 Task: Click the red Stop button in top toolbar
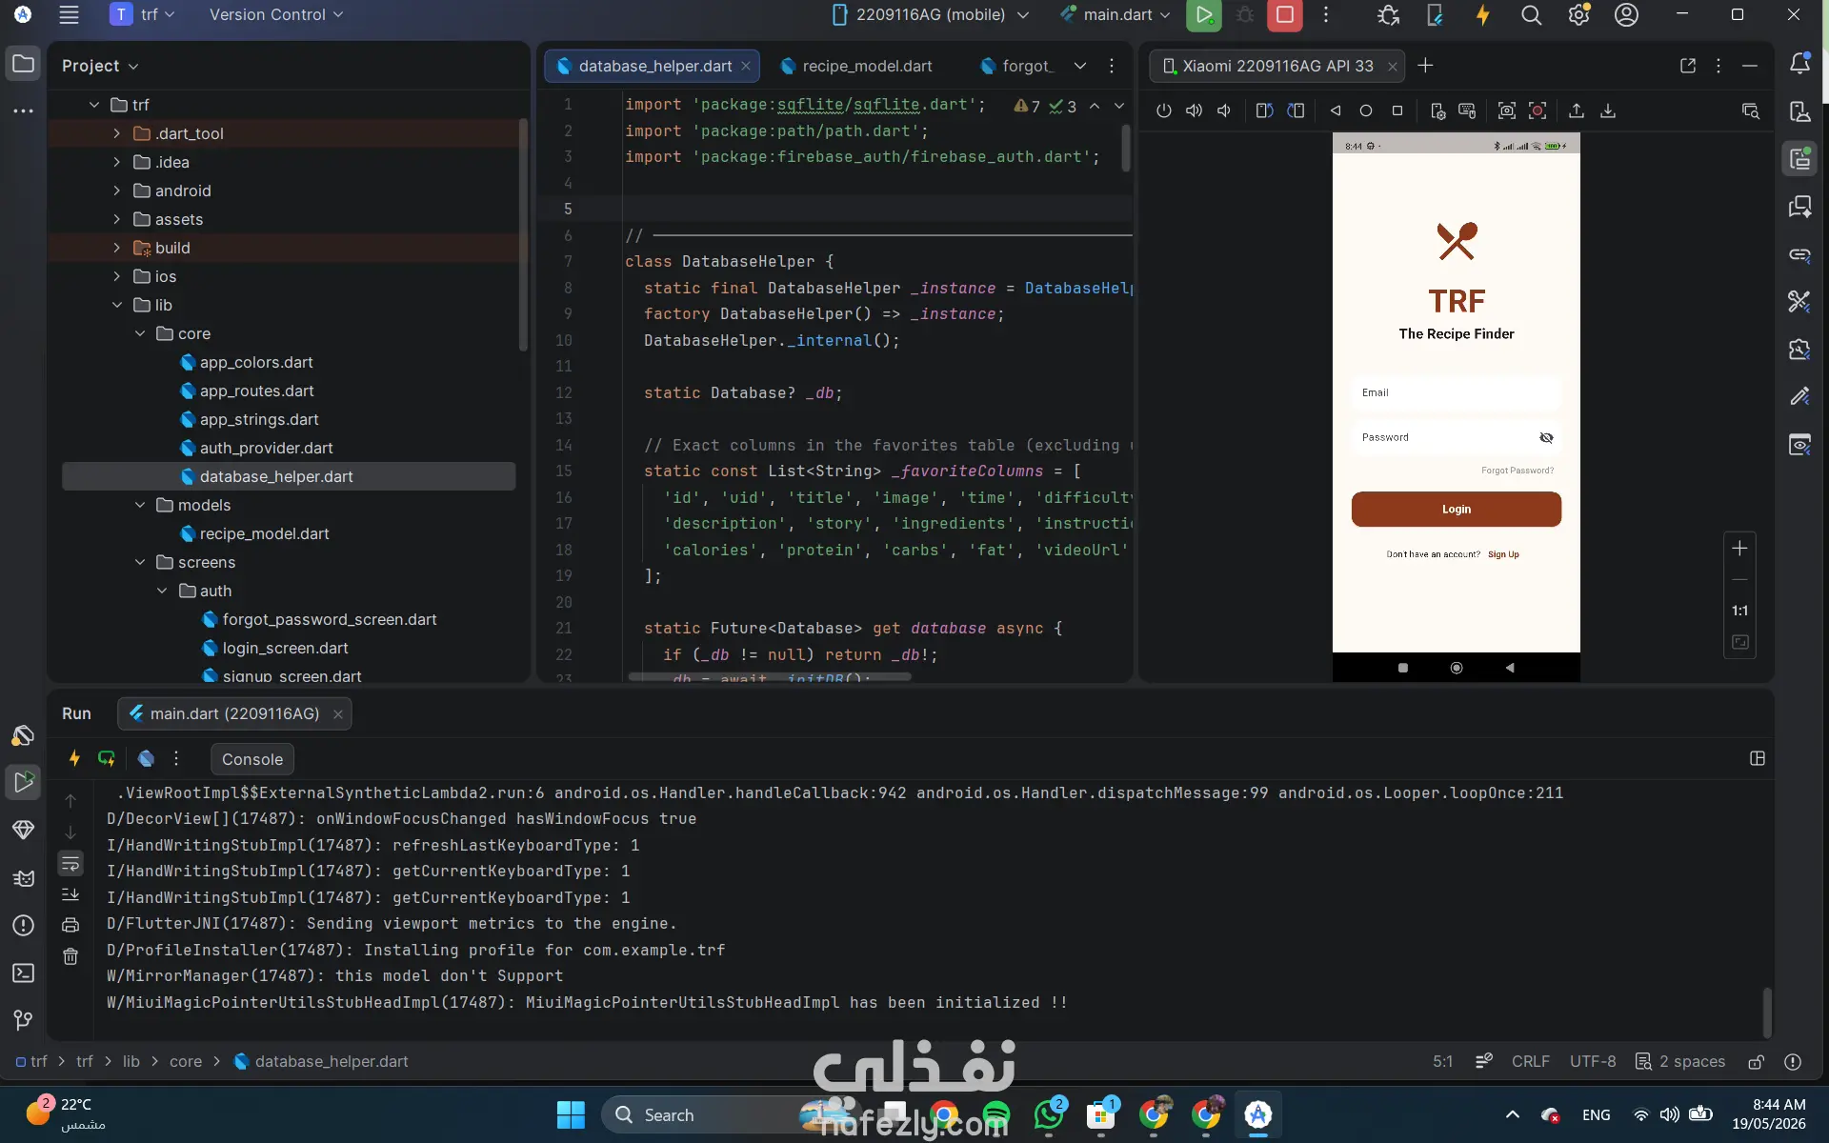(1284, 15)
